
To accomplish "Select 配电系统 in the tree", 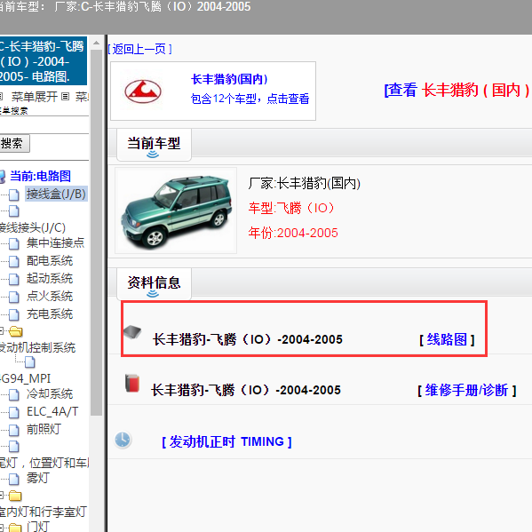I will point(50,261).
